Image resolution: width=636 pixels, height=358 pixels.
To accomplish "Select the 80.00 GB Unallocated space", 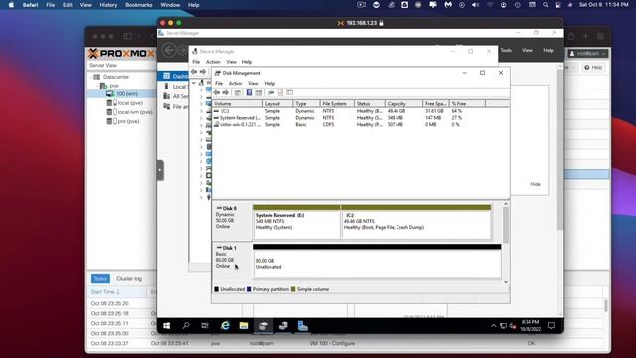I will tap(378, 262).
